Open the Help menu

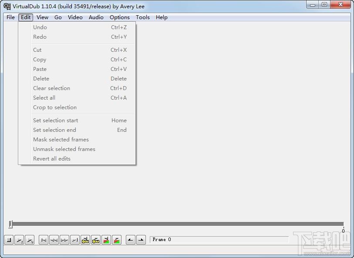coord(162,17)
